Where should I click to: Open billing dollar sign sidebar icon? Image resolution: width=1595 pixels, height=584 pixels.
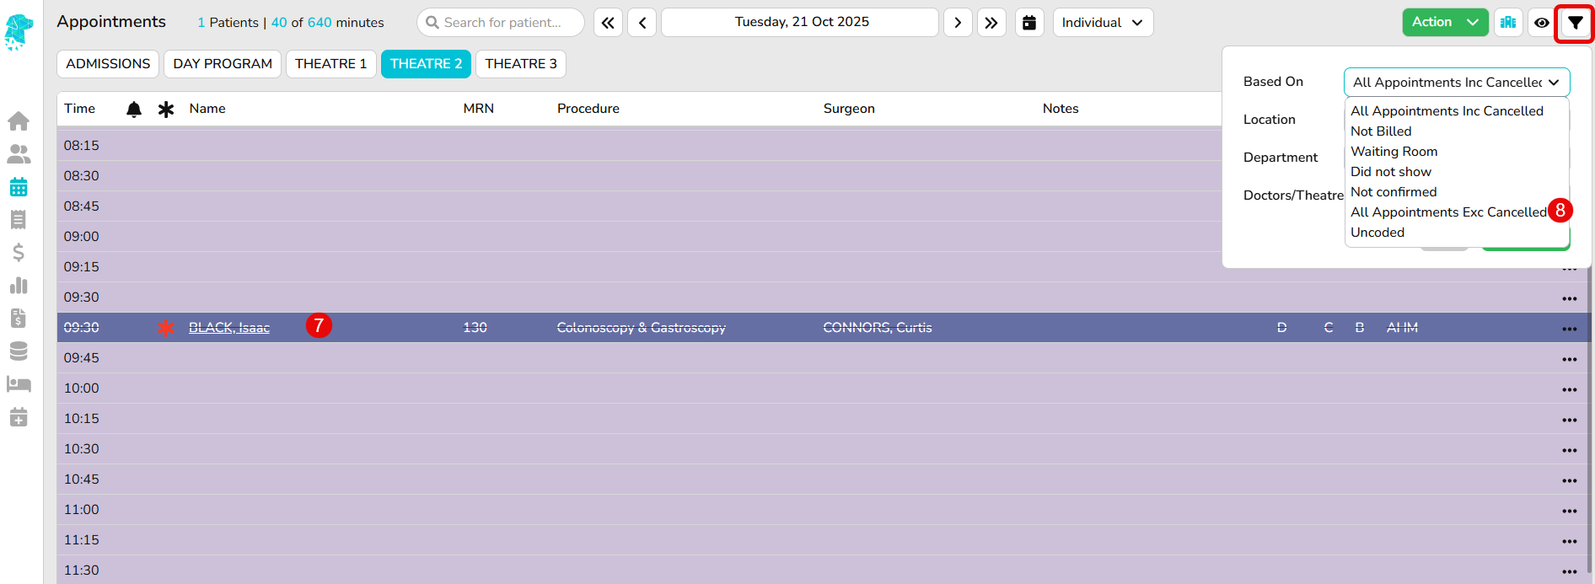[19, 252]
